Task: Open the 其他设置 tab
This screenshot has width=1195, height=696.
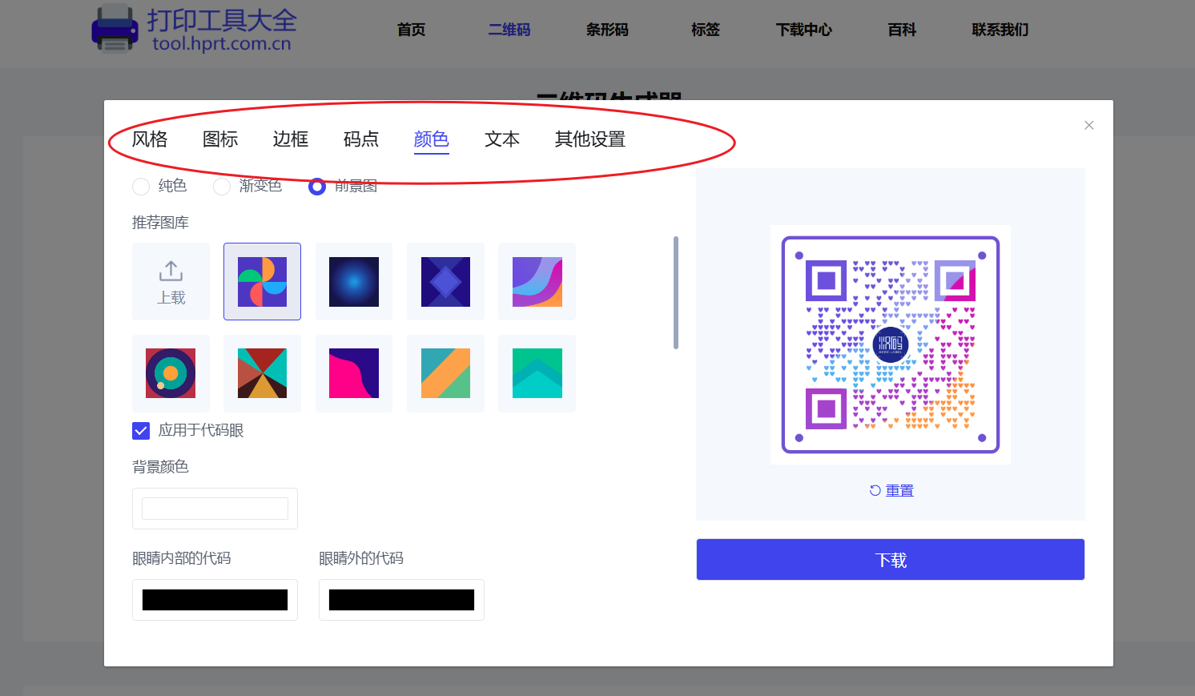Action: click(x=590, y=139)
